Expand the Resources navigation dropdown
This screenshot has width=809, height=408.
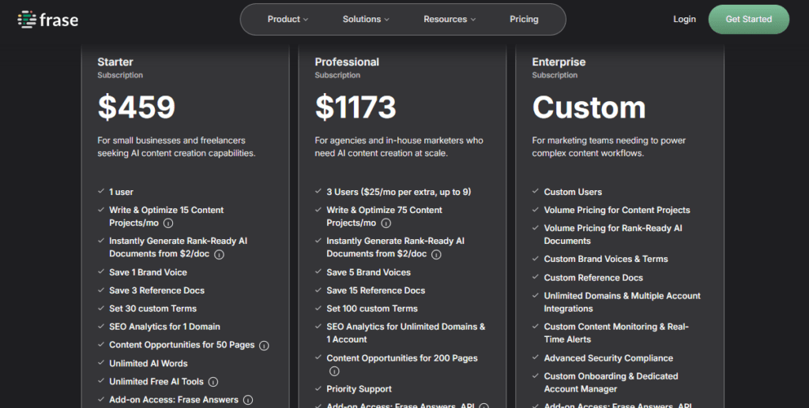pyautogui.click(x=450, y=20)
